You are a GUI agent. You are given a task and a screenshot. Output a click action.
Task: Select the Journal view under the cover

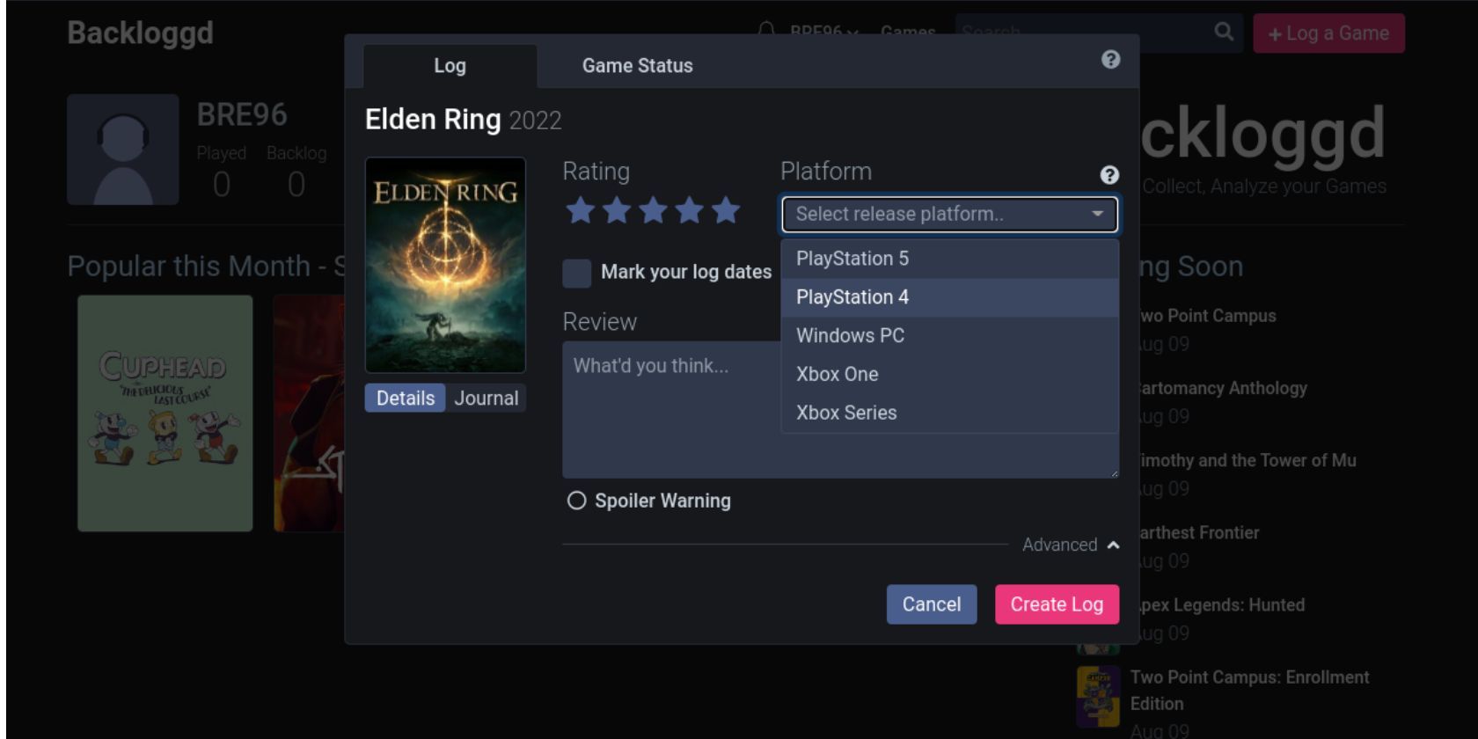point(486,399)
